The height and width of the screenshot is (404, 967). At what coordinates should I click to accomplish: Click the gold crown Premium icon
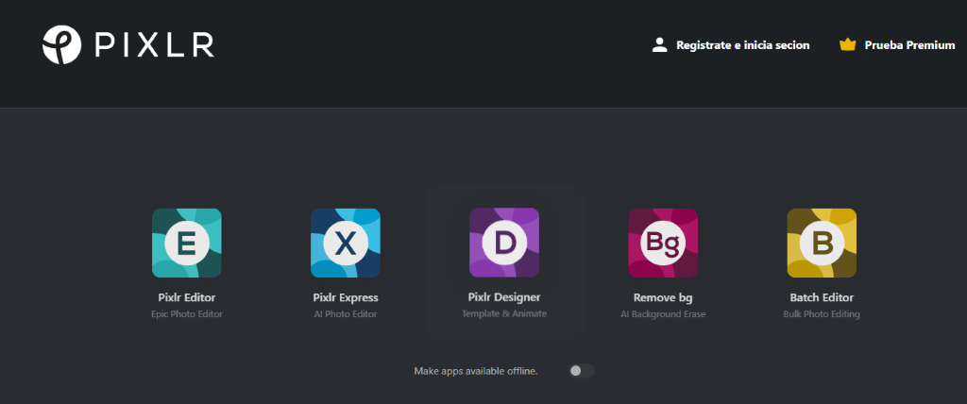pyautogui.click(x=848, y=45)
